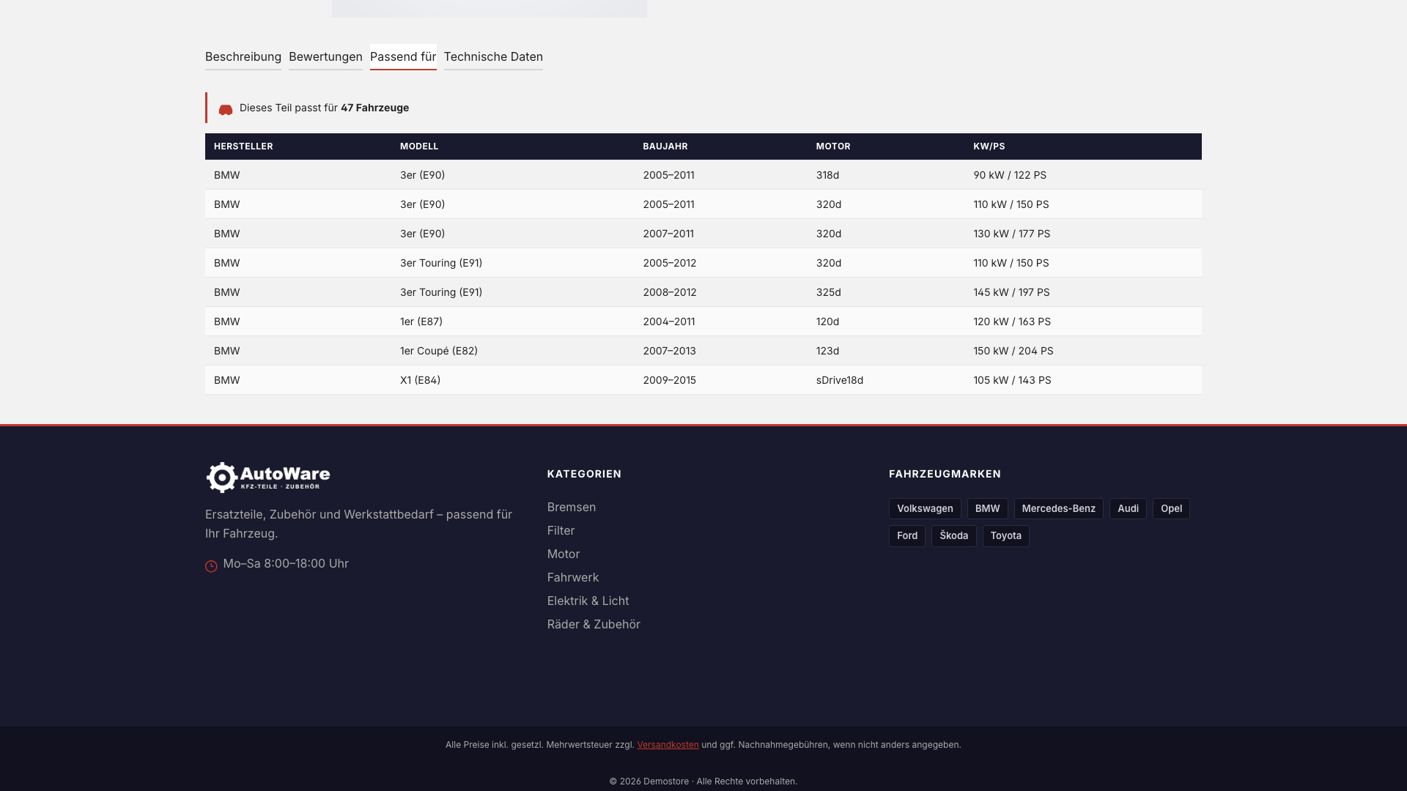Visit Räder & Zubehör category
Screen dimensions: 1407x791
click(594, 624)
